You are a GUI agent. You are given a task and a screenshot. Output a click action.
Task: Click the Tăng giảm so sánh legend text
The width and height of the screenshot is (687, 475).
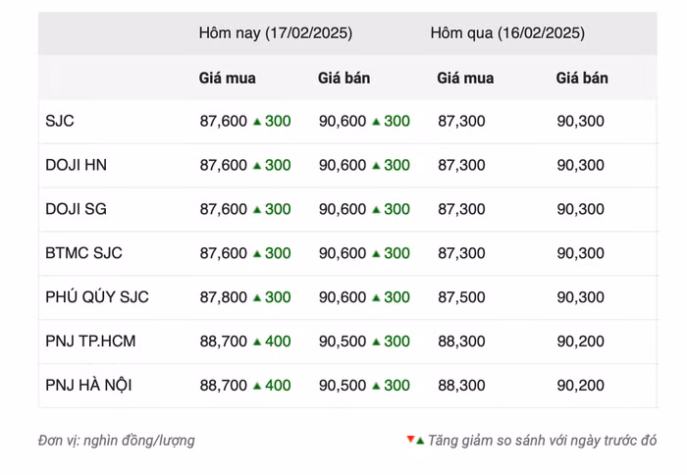542,441
